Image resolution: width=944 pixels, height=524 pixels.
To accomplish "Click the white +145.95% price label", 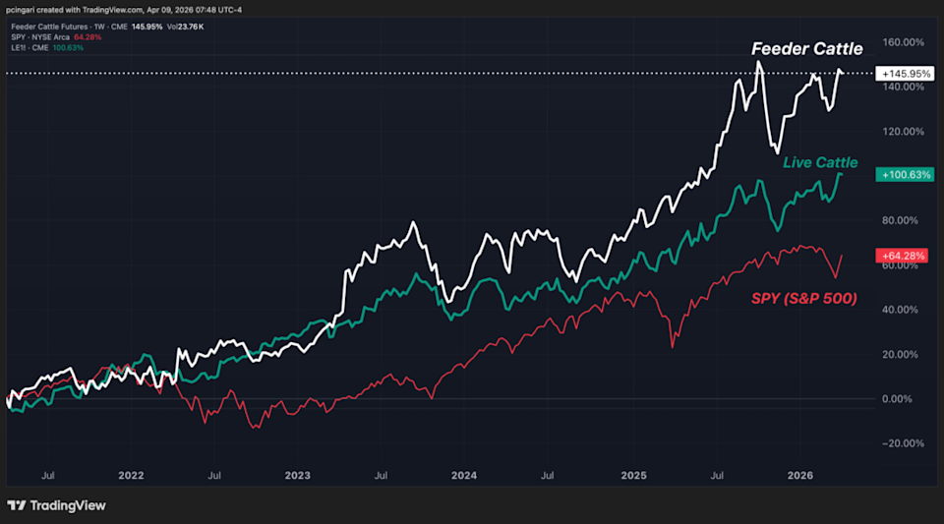I will [x=903, y=74].
